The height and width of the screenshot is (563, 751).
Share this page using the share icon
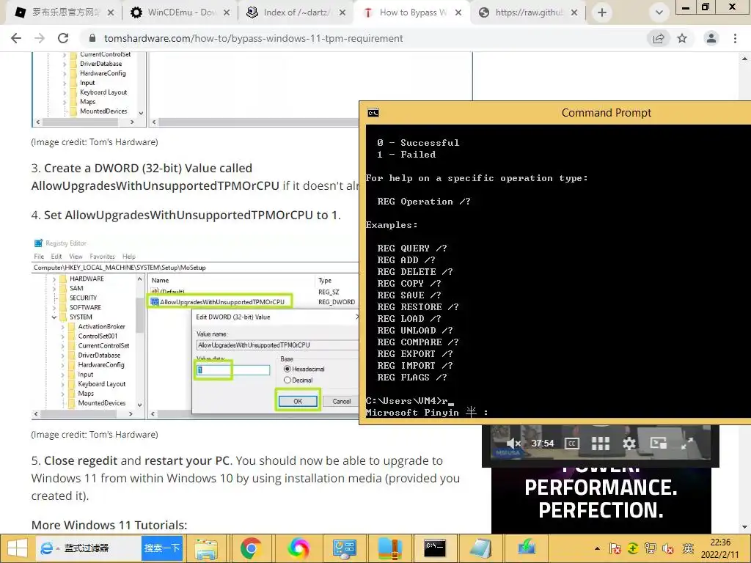coord(659,38)
